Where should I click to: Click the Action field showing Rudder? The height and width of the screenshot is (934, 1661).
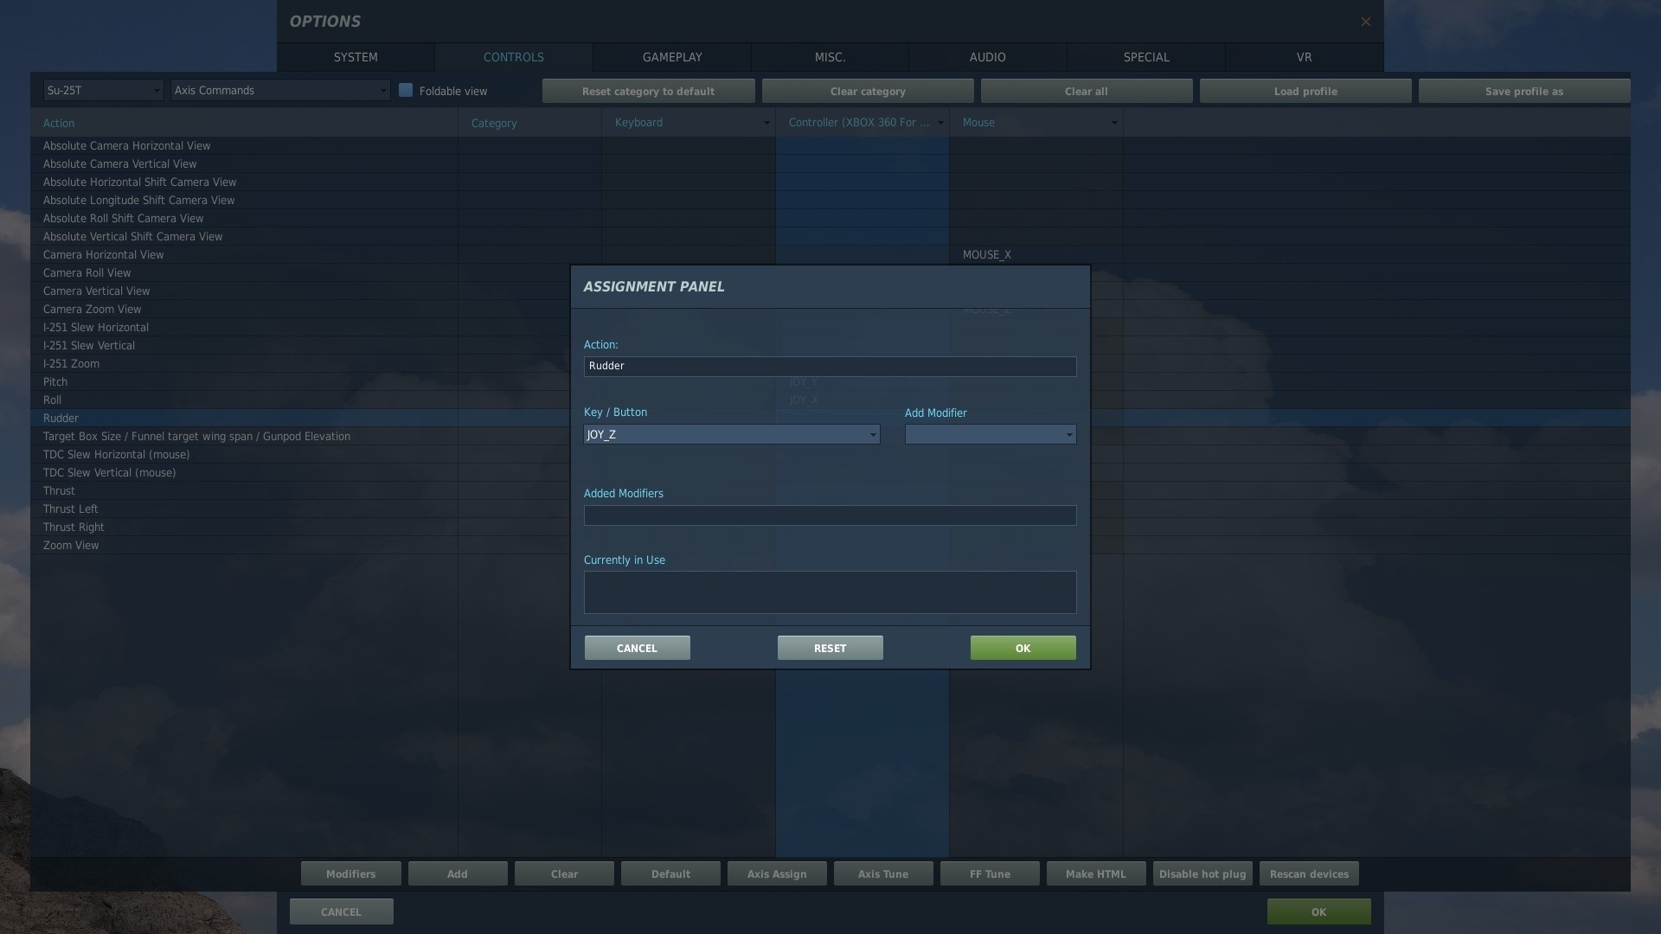(x=829, y=366)
